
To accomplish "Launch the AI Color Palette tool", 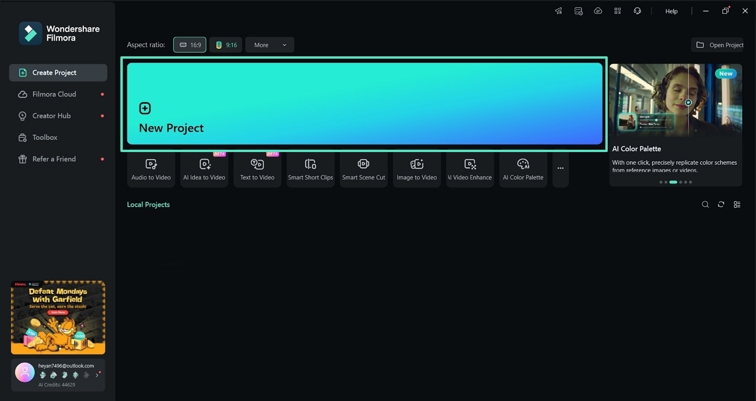I will tap(523, 168).
